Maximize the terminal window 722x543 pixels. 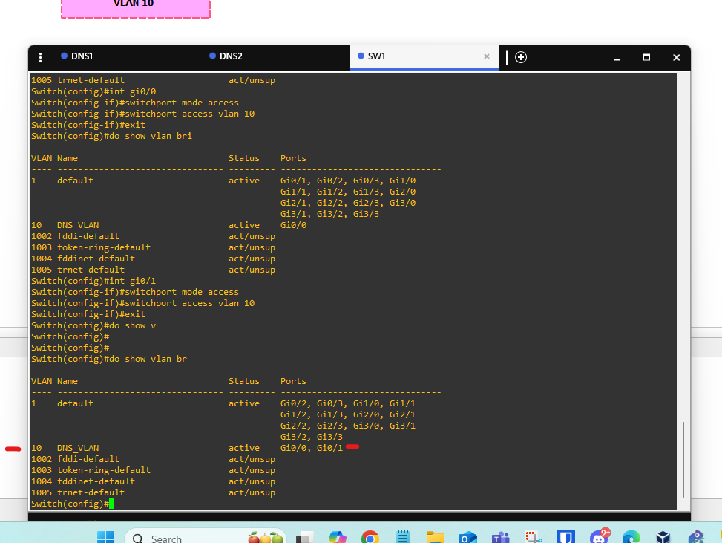tap(646, 57)
